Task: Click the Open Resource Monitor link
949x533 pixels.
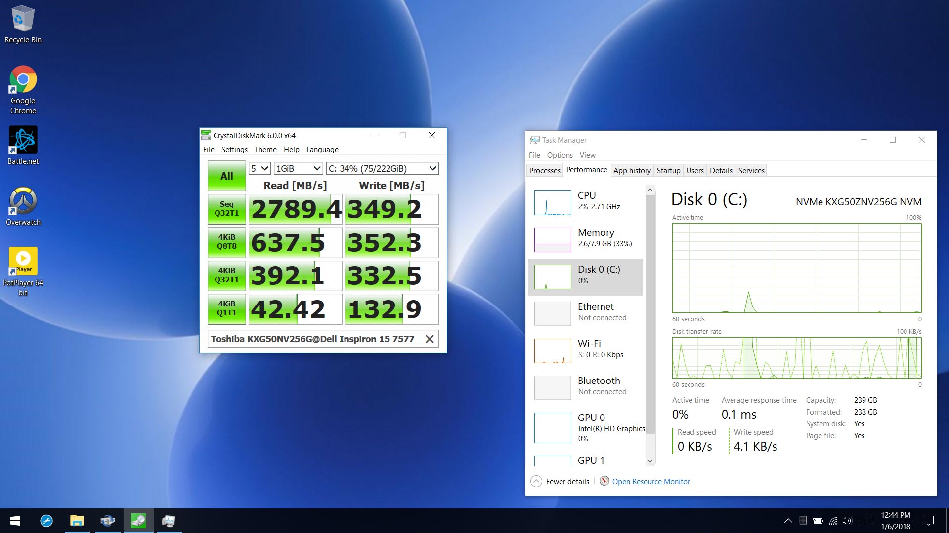Action: pos(651,481)
